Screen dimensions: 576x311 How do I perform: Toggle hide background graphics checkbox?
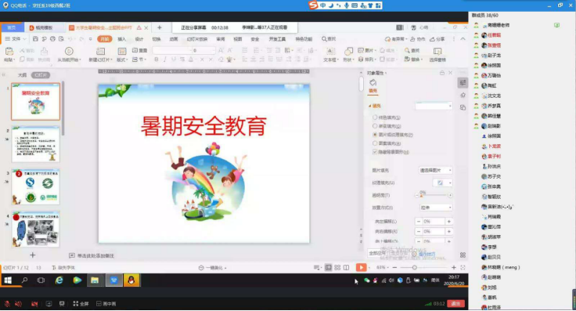point(375,152)
